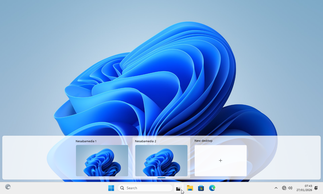This screenshot has height=194, width=323.
Task: Click the "New desktop" label text
Action: point(203,141)
